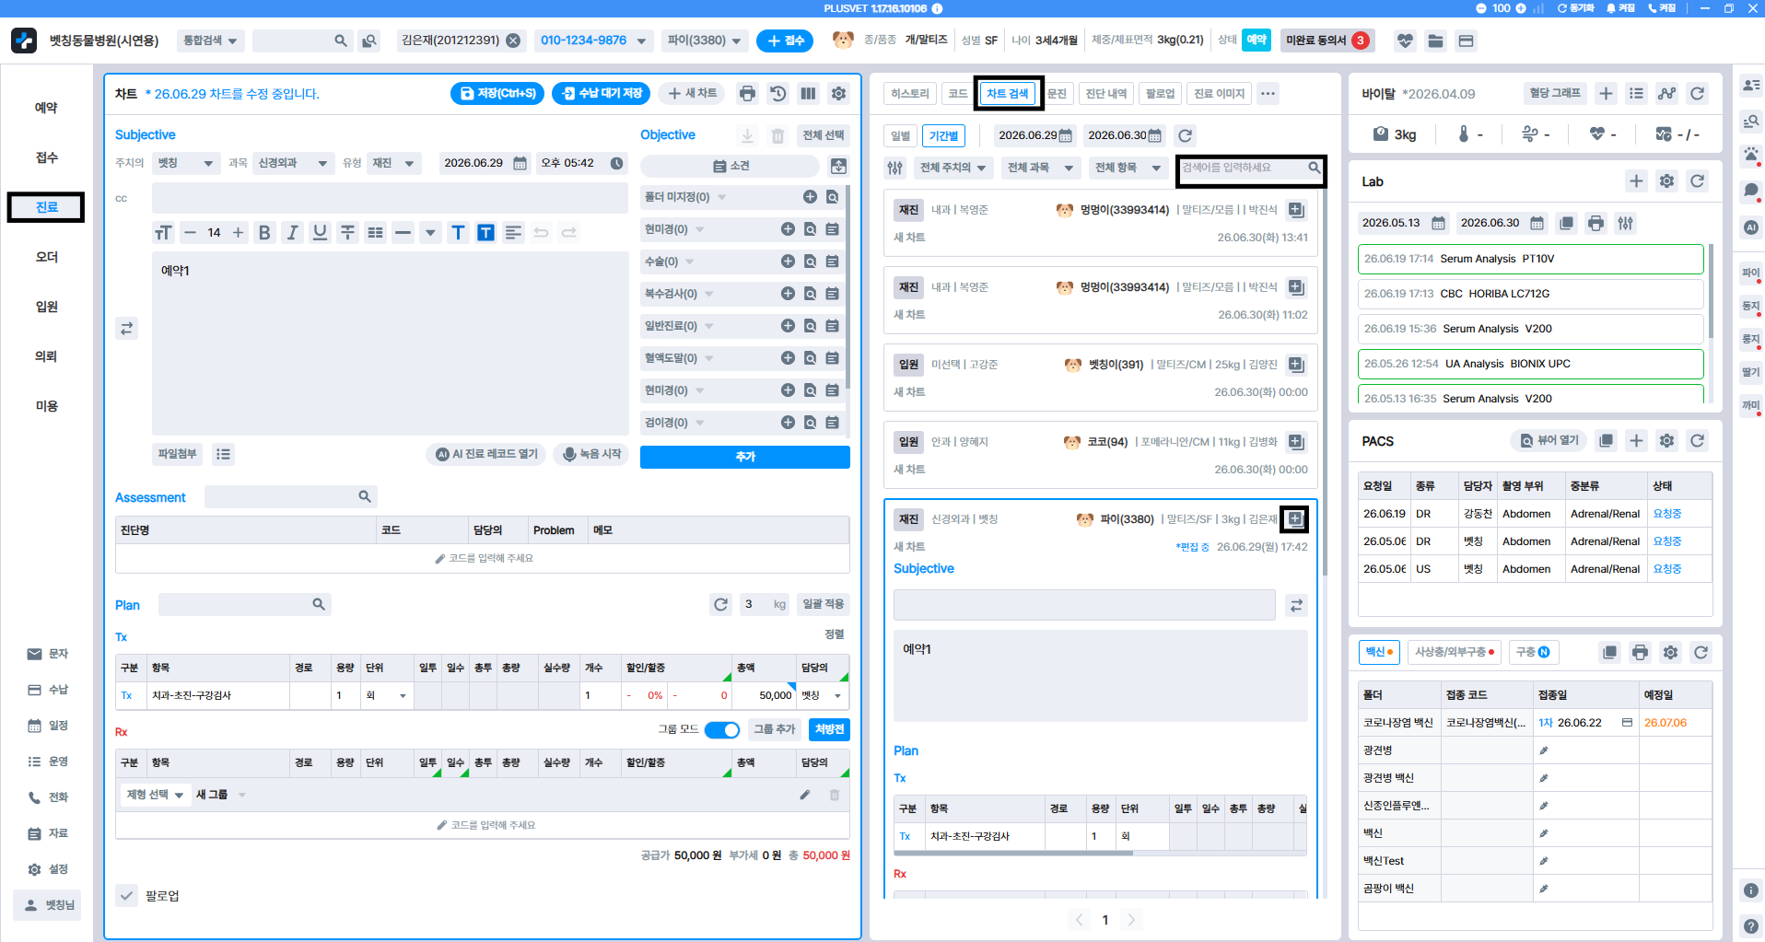
Task: Toggle strikethrough in the Subjective editor
Action: pos(347,232)
